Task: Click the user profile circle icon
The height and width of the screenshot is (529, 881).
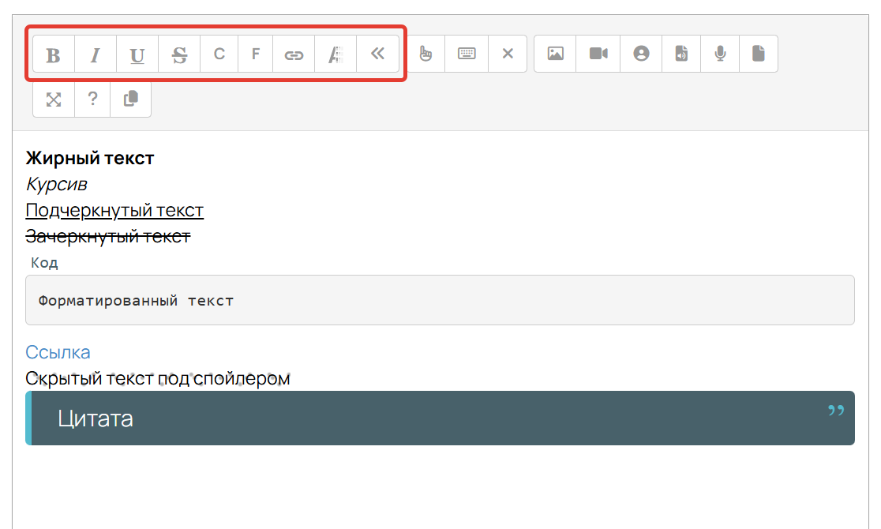Action: tap(641, 54)
